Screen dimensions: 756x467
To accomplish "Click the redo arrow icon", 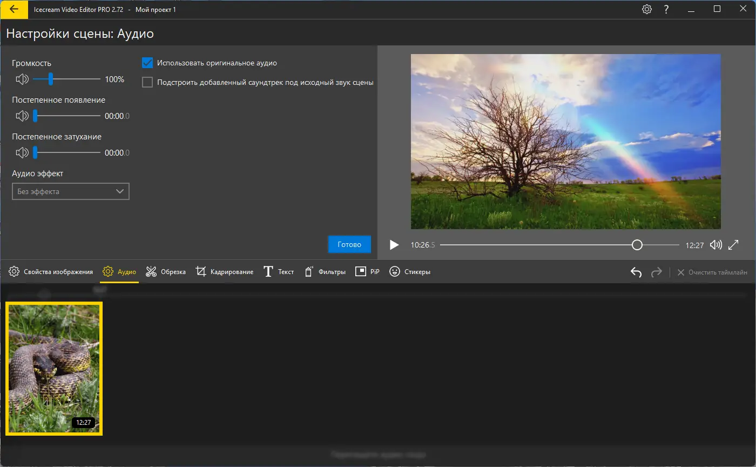I will (x=656, y=272).
